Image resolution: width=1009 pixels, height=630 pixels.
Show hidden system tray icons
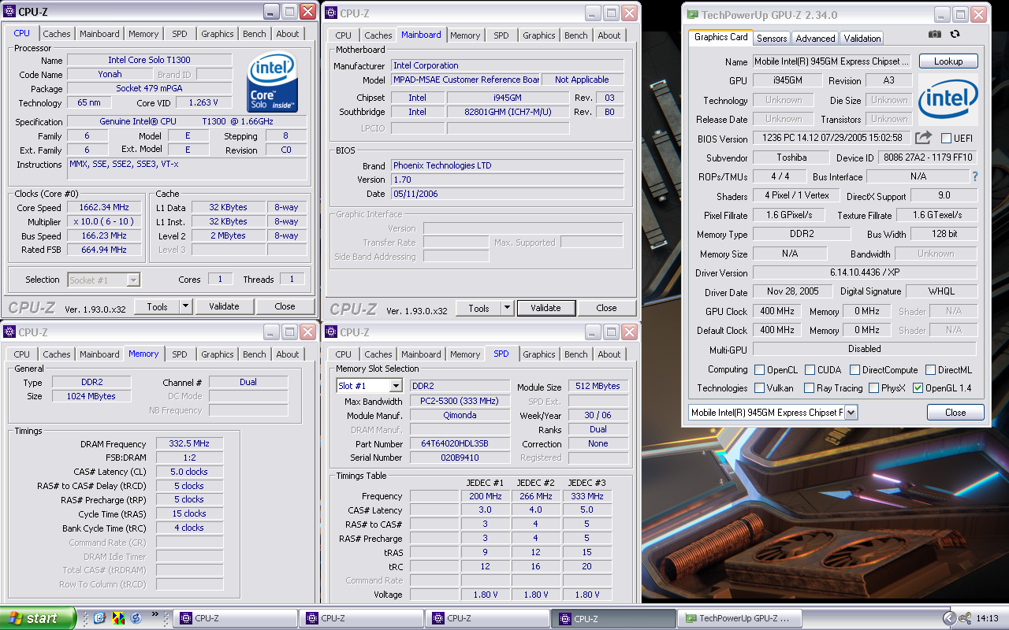(948, 618)
